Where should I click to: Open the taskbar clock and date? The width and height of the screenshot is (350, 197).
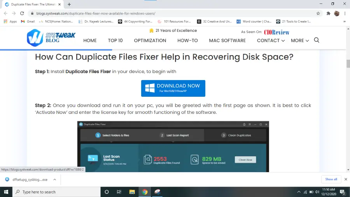tap(329, 192)
